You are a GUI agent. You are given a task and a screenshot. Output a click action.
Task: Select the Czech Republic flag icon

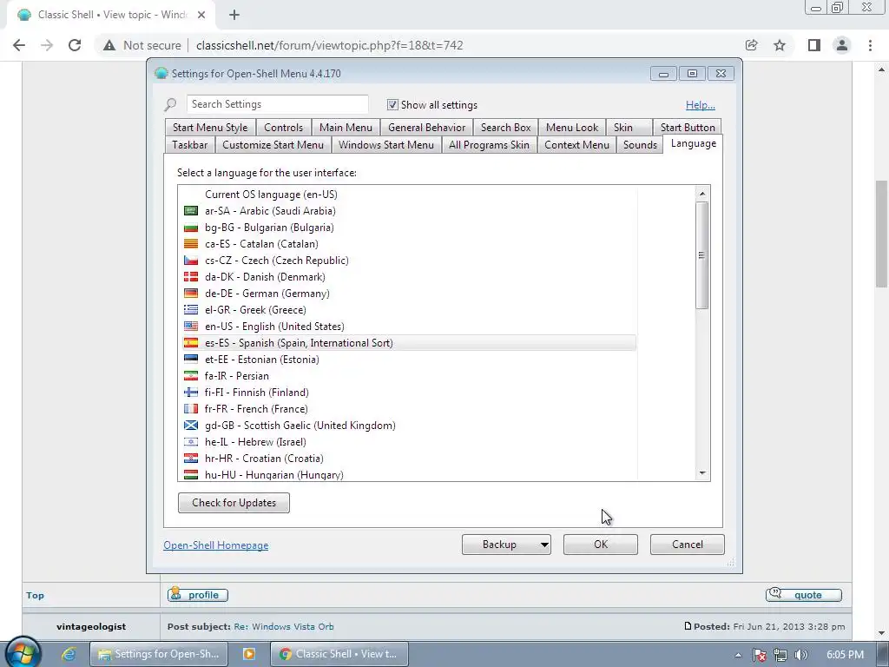[191, 261]
